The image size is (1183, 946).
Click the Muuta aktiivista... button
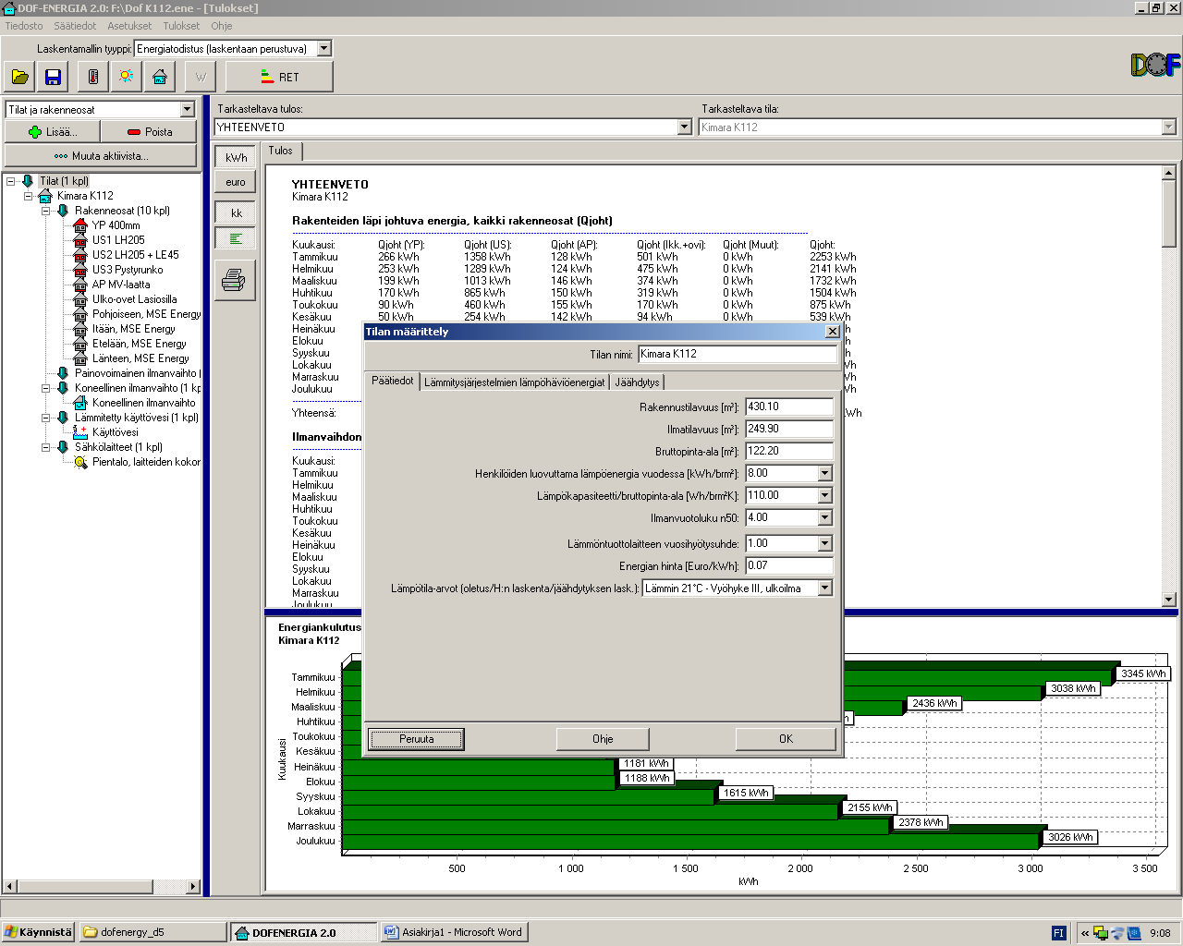click(x=101, y=156)
